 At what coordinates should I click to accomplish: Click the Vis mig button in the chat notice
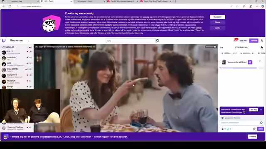[x=254, y=110]
